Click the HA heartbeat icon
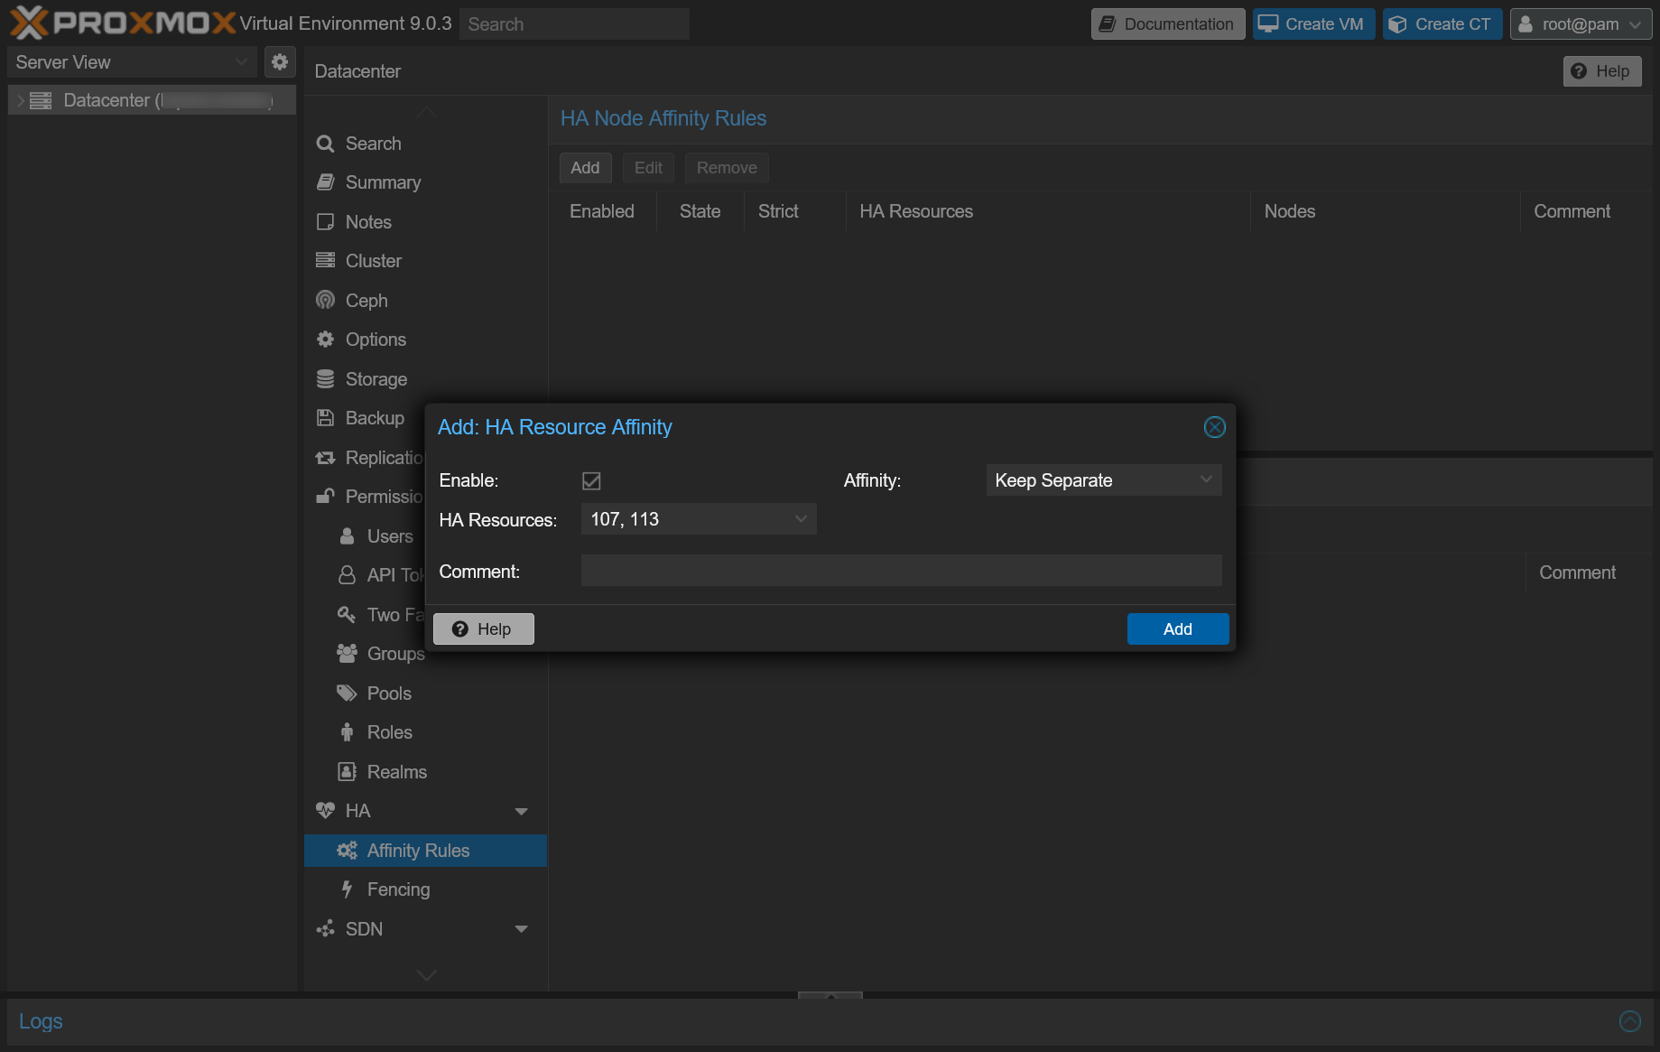This screenshot has height=1052, width=1660. (x=325, y=811)
